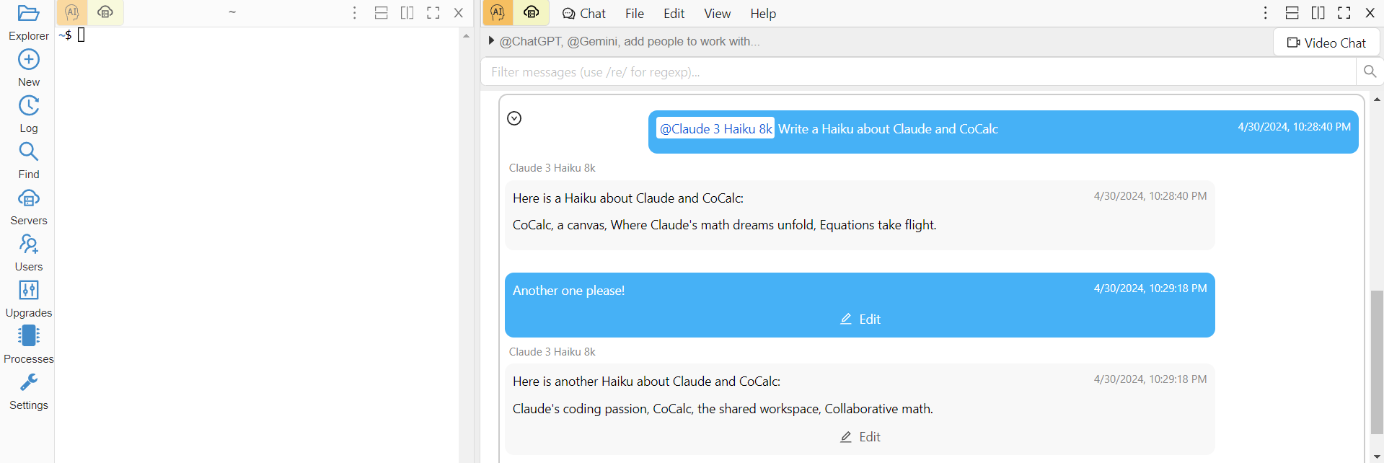Open the View menu

coord(717,14)
